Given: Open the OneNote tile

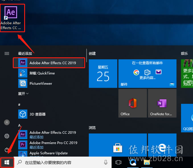Looking at the screenshot, I should pos(162,103).
